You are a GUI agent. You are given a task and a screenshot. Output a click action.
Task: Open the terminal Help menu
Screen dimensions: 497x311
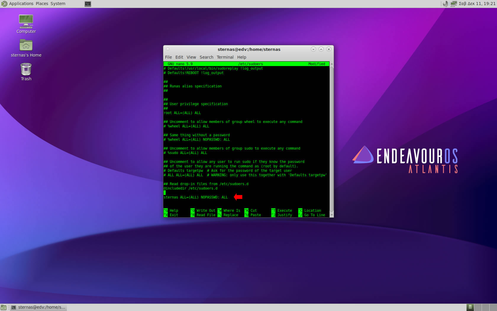point(241,57)
